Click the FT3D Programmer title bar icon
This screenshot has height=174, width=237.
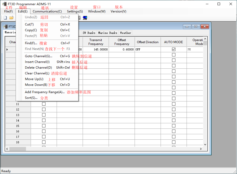[x=5, y=4]
